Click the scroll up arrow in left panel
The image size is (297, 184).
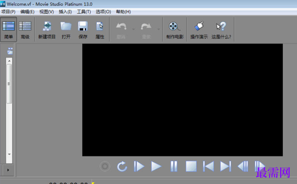9,61
